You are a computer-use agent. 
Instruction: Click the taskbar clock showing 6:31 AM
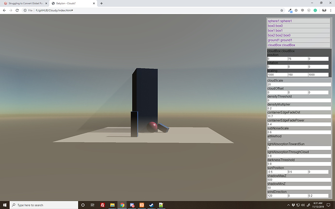pos(318,205)
